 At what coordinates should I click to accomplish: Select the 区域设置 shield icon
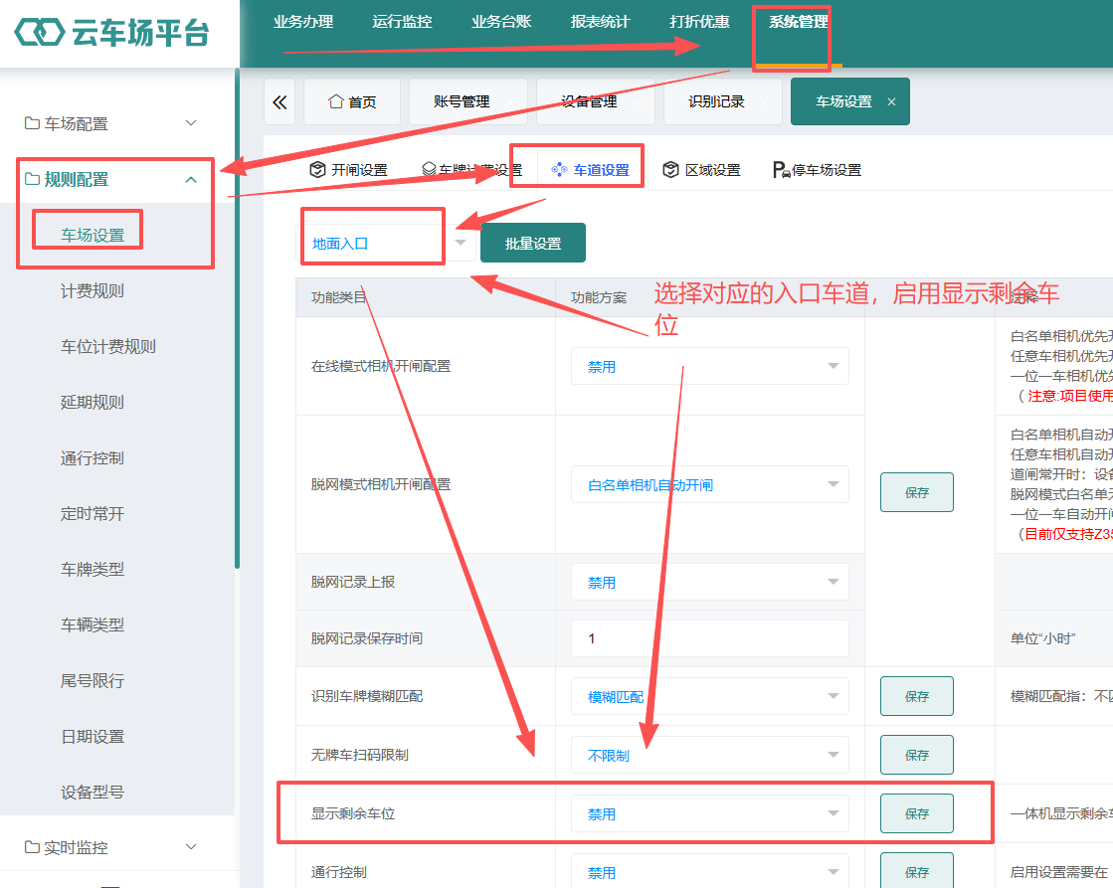click(x=670, y=170)
